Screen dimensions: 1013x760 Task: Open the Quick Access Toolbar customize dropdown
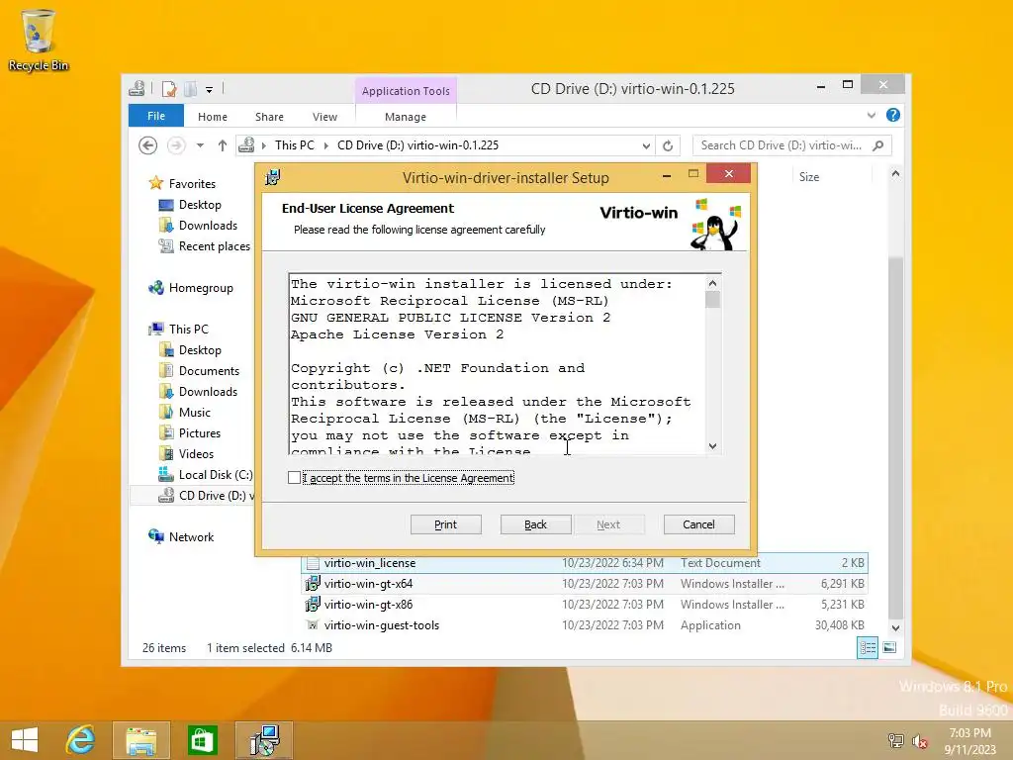coord(210,90)
